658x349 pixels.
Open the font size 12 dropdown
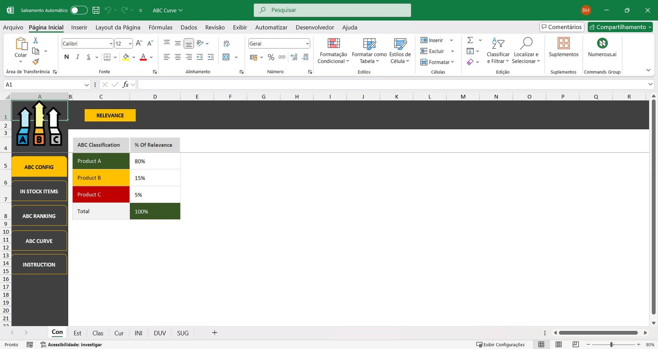[x=130, y=44]
